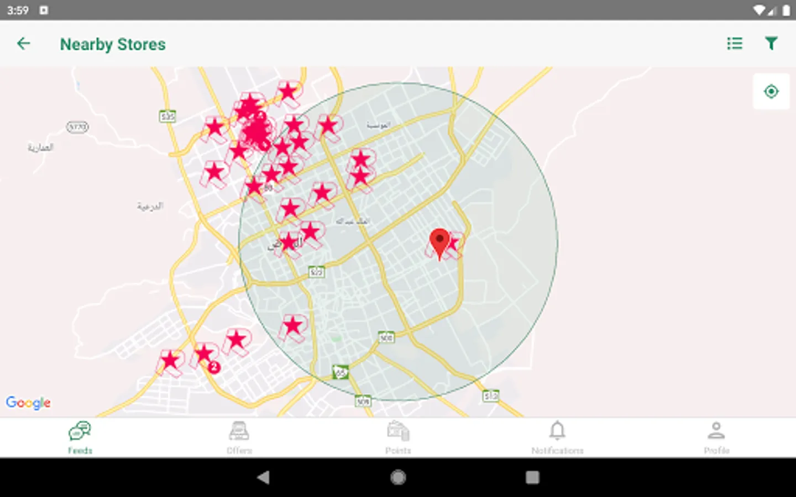Go back using the arrow icon
The width and height of the screenshot is (796, 497).
pyautogui.click(x=23, y=44)
